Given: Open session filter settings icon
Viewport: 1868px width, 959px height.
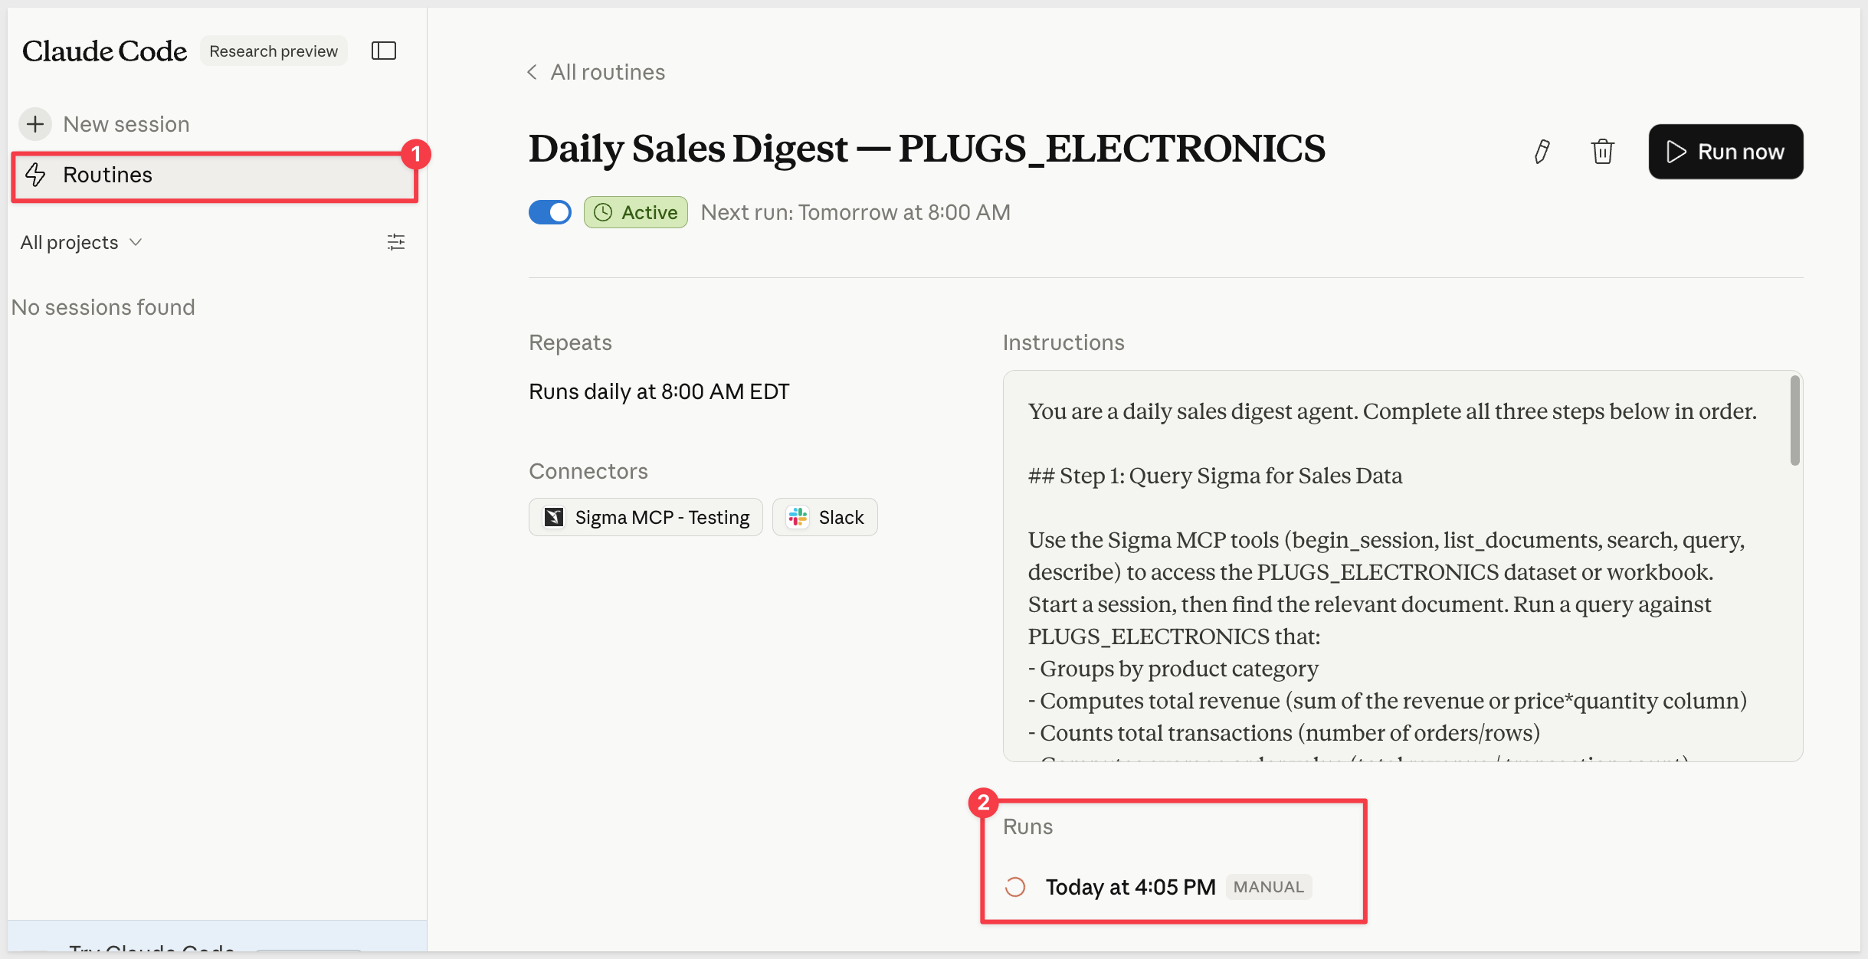Looking at the screenshot, I should 396,243.
